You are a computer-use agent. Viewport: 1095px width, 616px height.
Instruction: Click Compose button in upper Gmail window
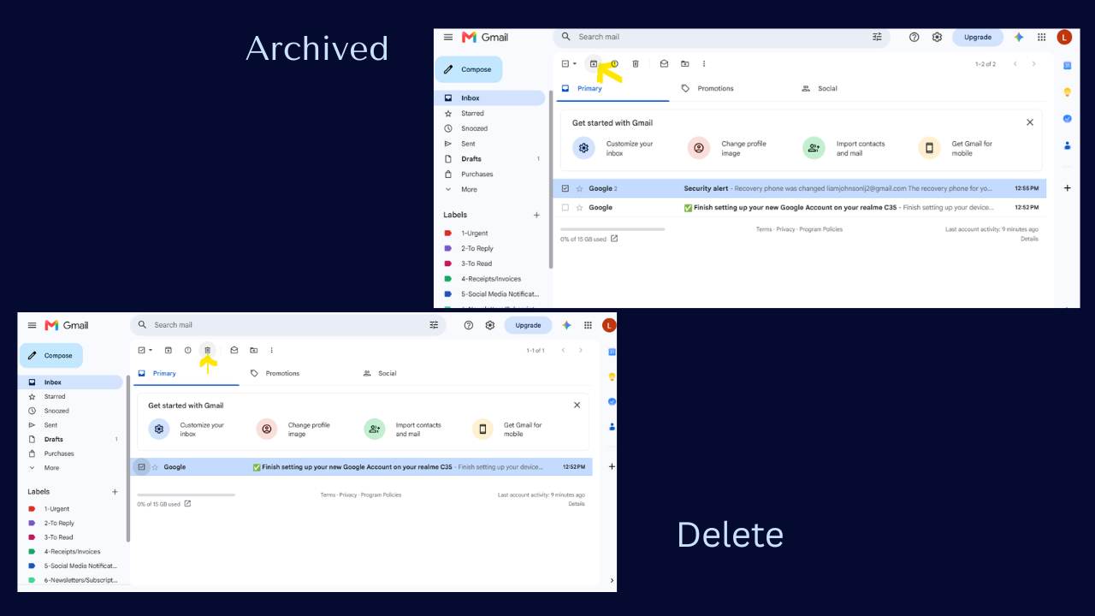pyautogui.click(x=469, y=69)
